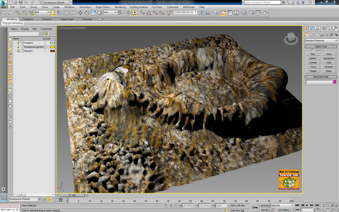Toggle the 3D Snaps button
The image size is (339, 212).
142,13
